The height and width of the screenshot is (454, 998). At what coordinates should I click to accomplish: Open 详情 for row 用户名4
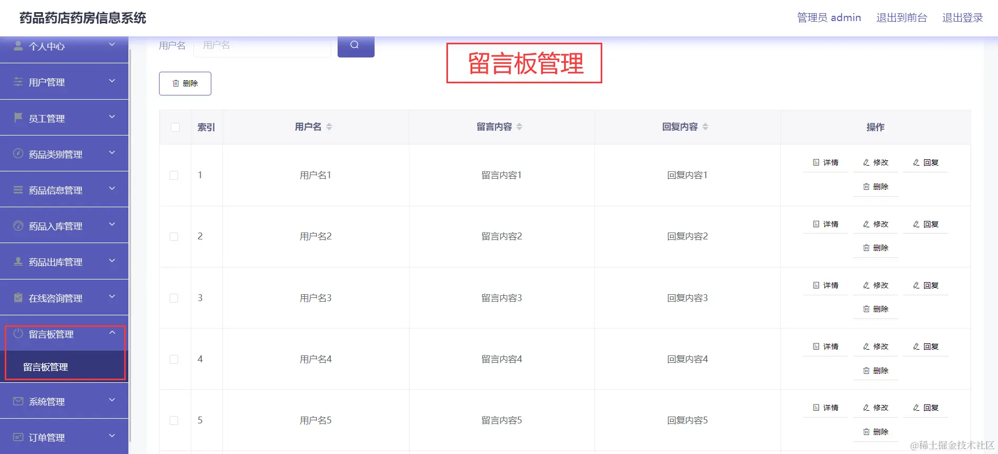[825, 346]
